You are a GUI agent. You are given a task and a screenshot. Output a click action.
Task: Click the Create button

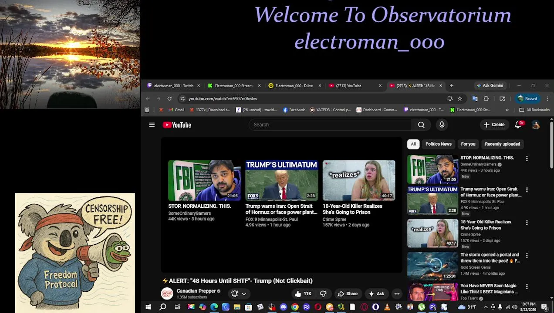pos(494,125)
